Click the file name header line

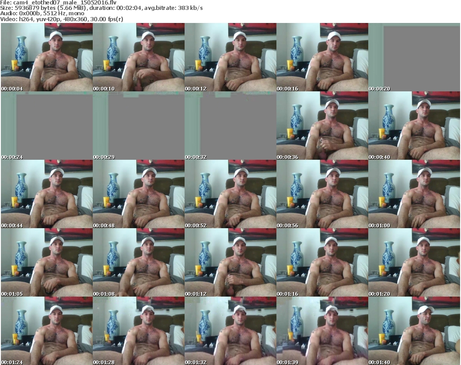click(58, 2)
